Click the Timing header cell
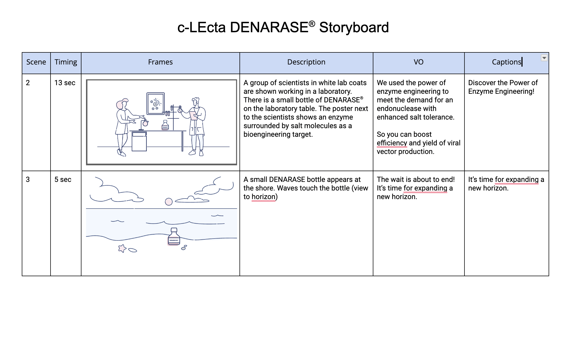 click(x=66, y=62)
